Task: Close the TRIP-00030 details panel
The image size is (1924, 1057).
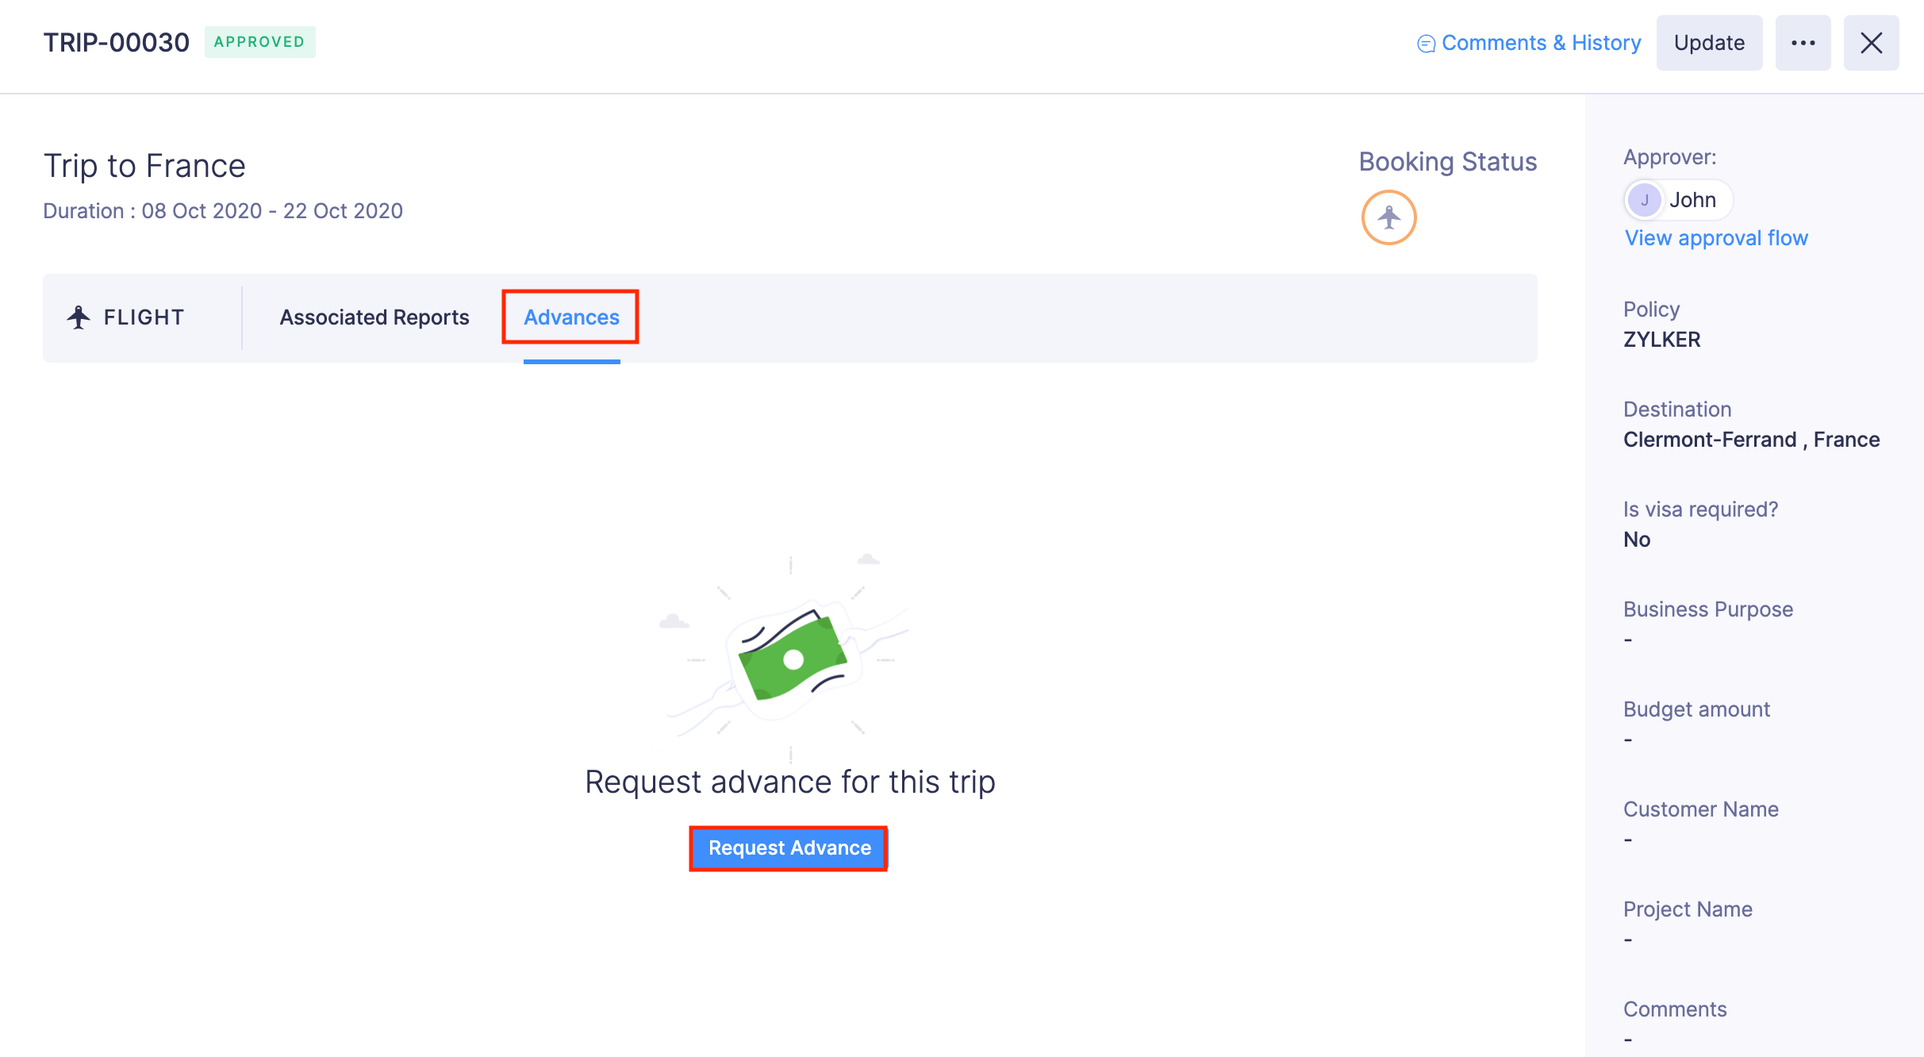Action: point(1871,43)
